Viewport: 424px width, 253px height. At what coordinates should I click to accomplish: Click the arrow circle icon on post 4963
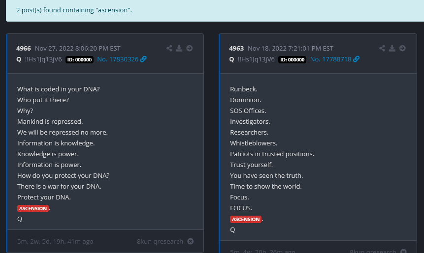402,48
